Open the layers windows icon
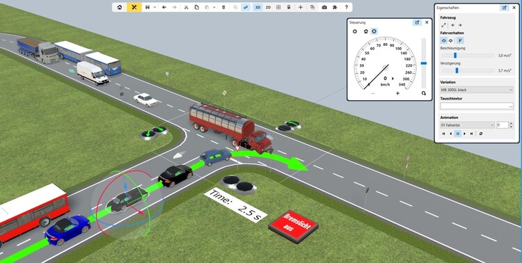 point(313,8)
